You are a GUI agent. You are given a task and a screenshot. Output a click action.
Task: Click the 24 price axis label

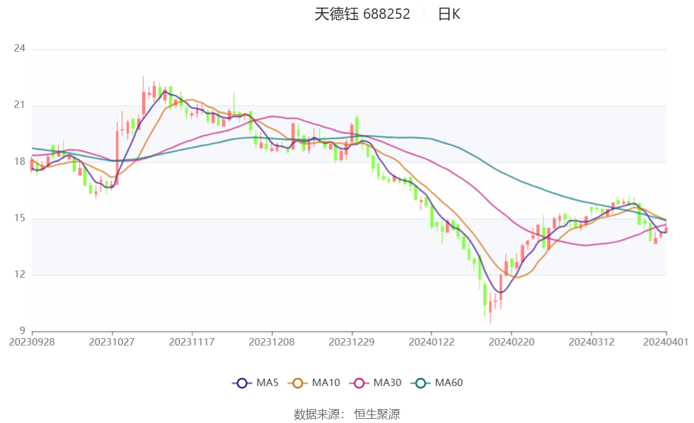[20, 49]
